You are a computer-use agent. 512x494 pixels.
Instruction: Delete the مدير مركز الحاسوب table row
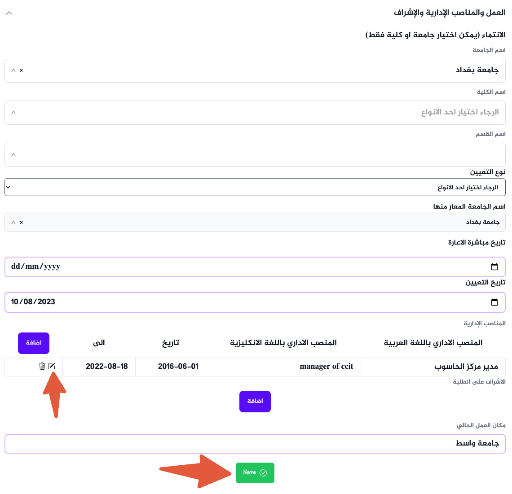(x=42, y=366)
